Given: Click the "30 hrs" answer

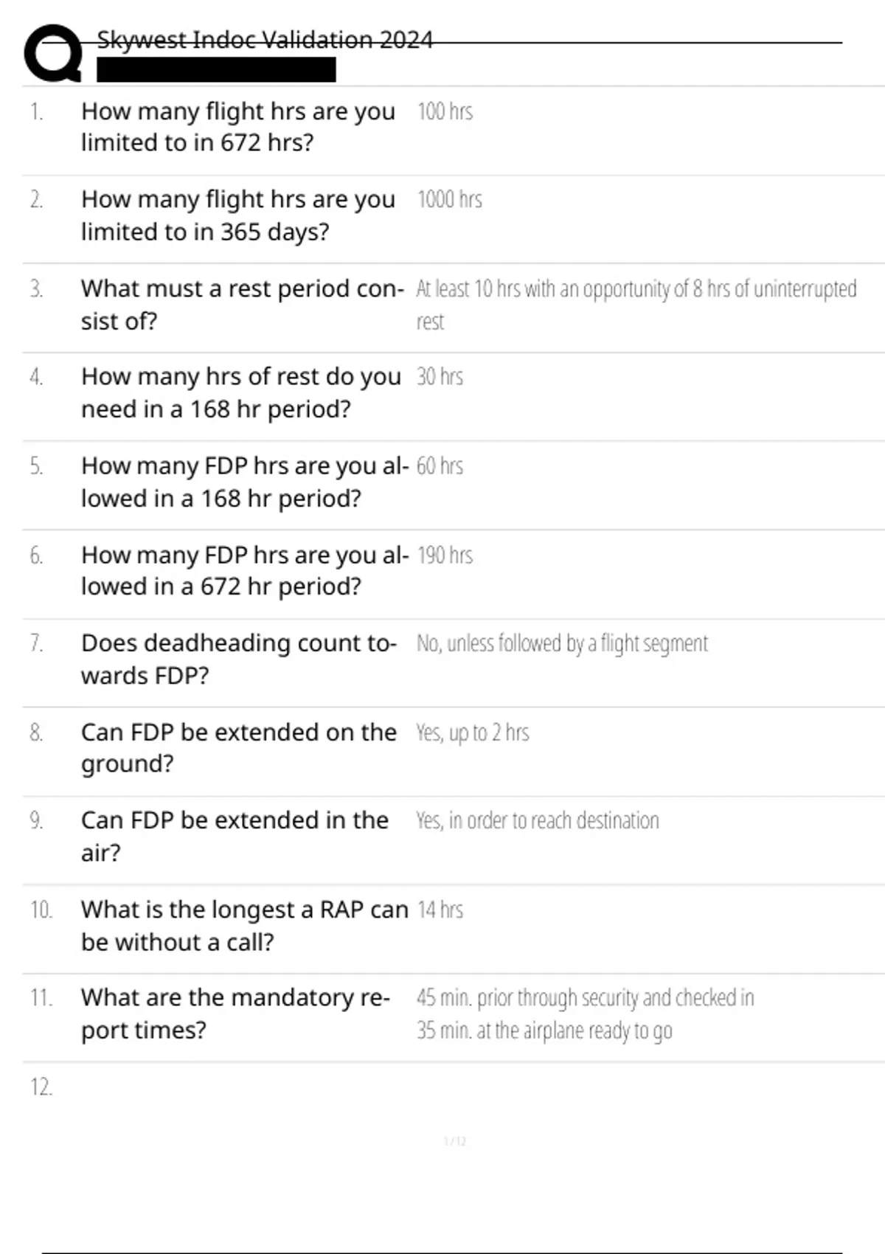Looking at the screenshot, I should coord(440,377).
